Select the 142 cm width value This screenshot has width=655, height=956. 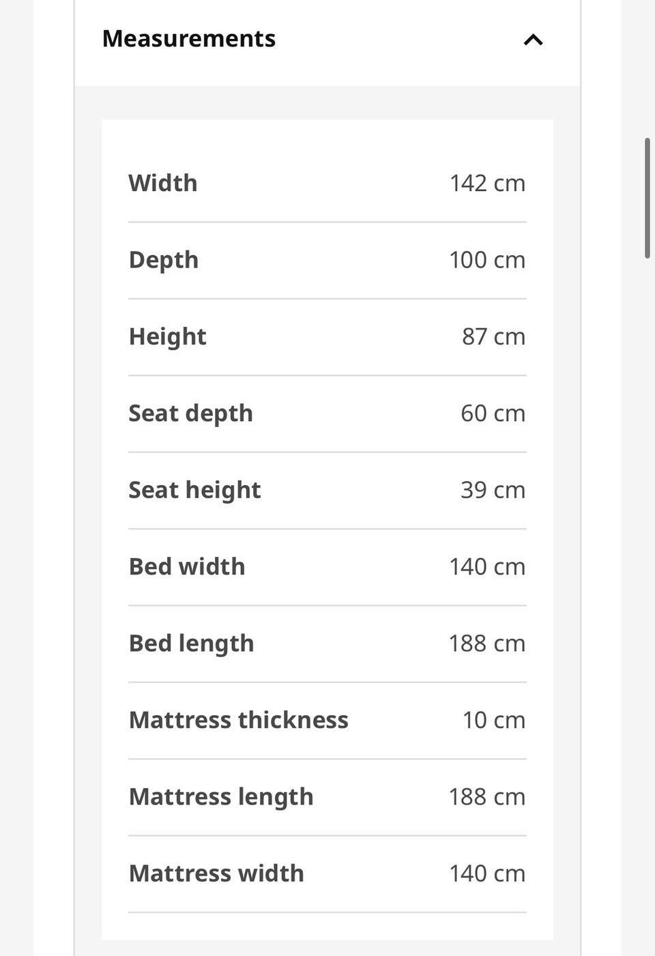tap(487, 183)
